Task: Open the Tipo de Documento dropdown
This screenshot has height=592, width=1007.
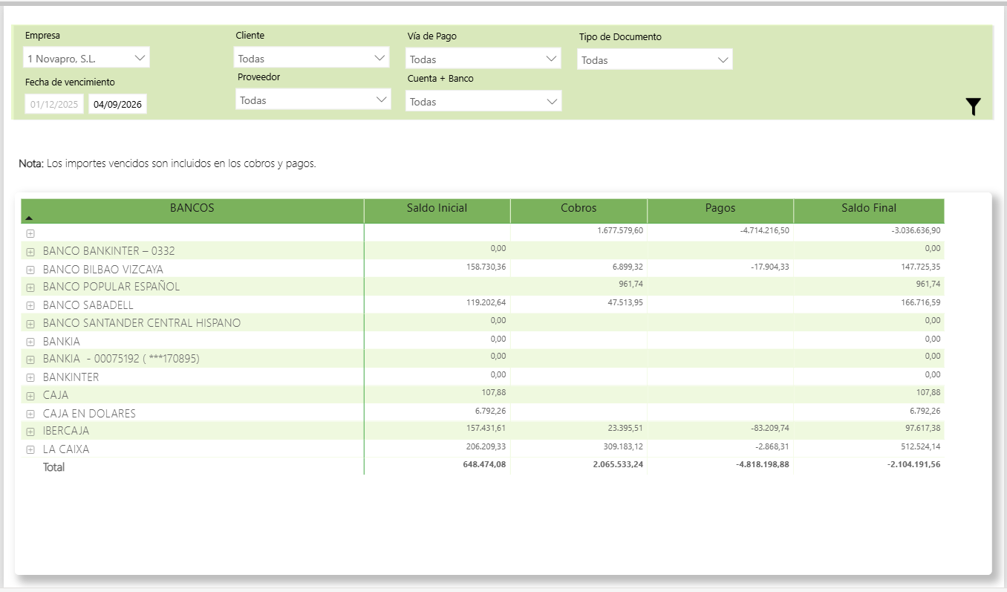Action: pos(654,60)
